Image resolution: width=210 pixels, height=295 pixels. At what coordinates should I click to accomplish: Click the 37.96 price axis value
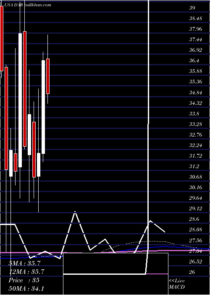(195, 29)
